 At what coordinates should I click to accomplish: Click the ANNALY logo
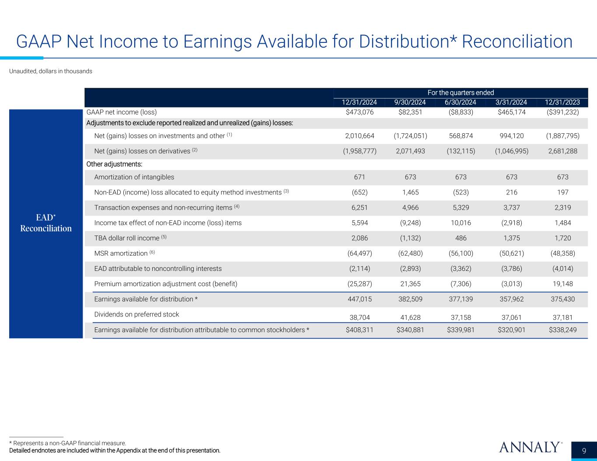pyautogui.click(x=530, y=447)
